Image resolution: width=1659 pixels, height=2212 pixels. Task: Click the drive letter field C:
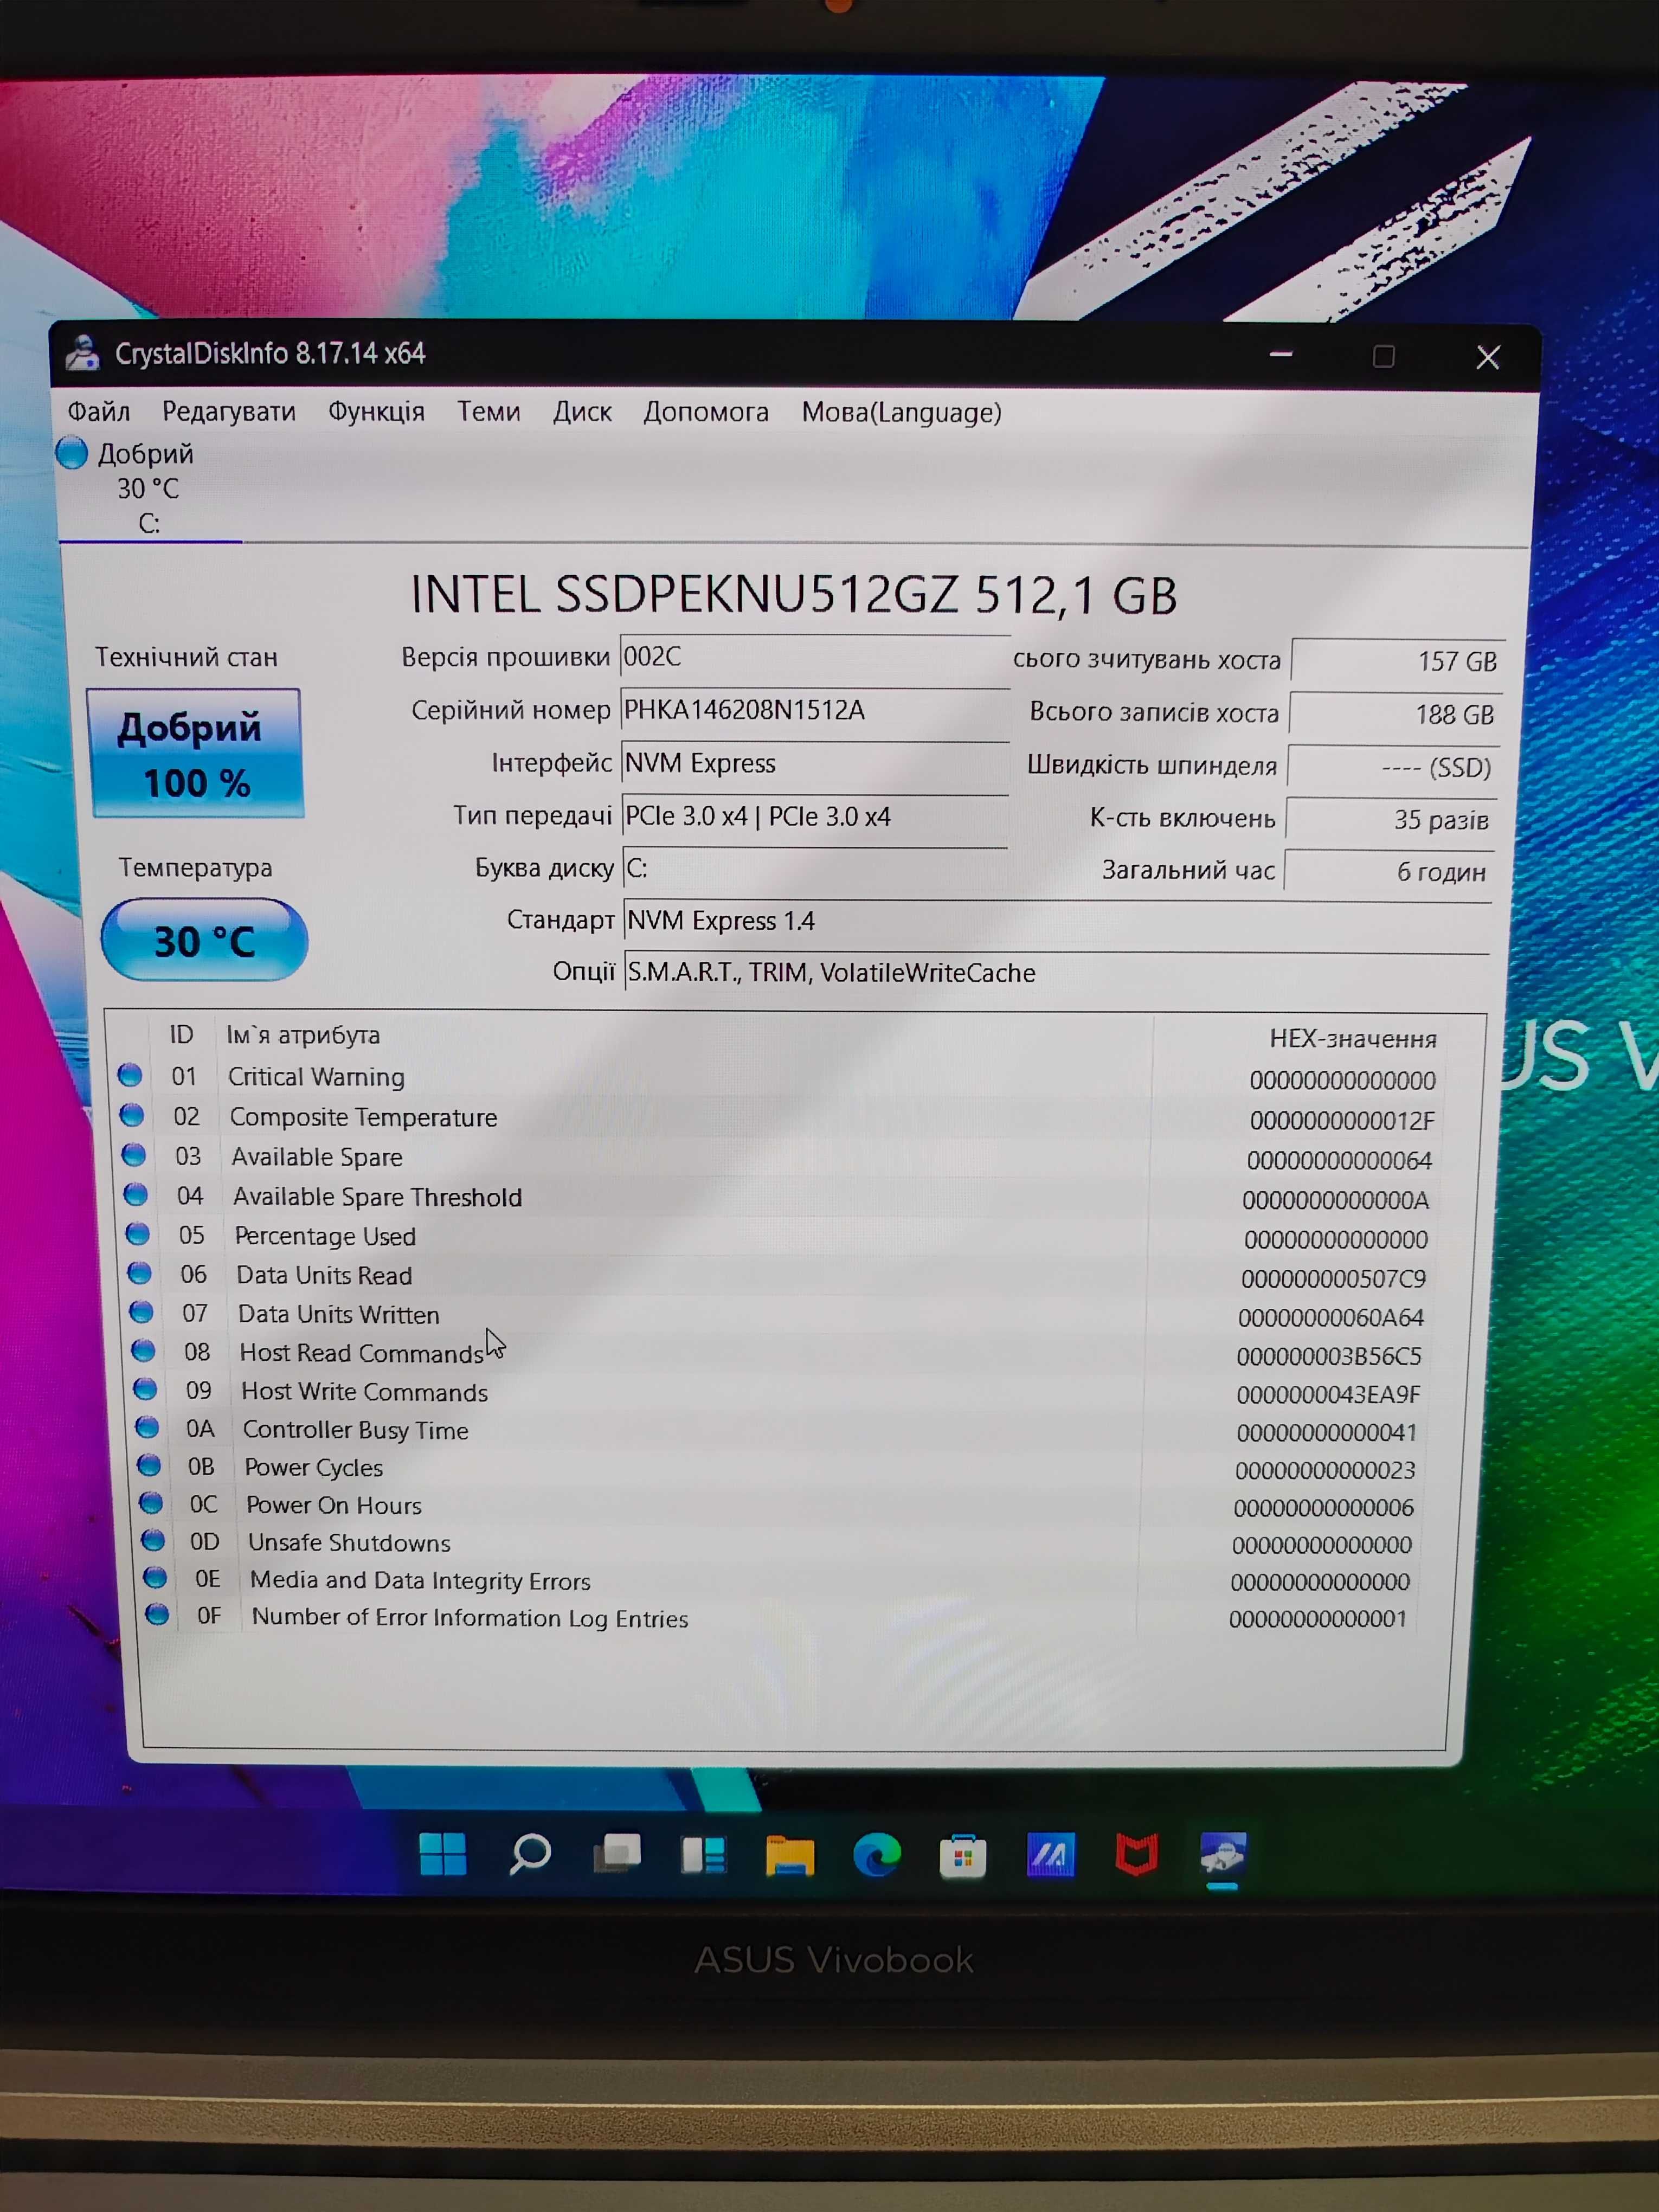[814, 868]
